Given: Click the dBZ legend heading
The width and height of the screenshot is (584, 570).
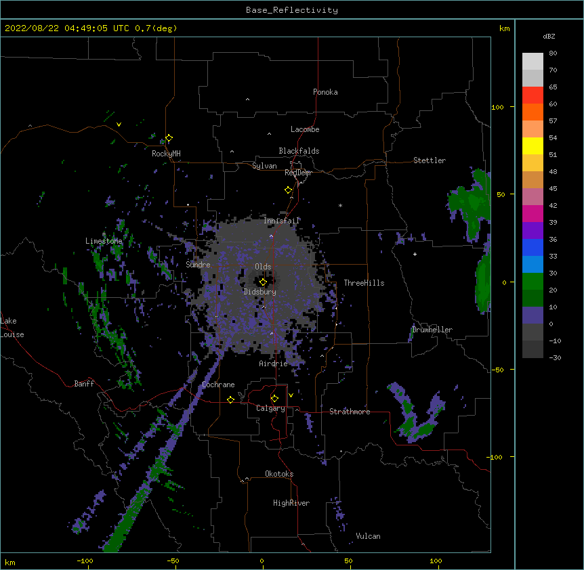Looking at the screenshot, I should (x=549, y=36).
